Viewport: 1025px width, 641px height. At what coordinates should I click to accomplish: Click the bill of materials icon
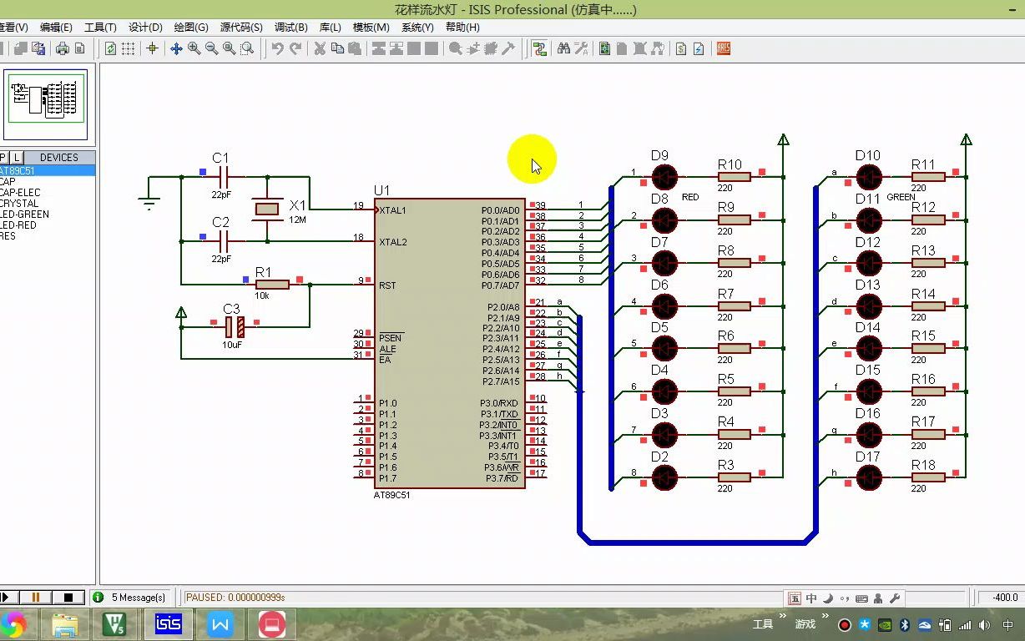point(681,48)
